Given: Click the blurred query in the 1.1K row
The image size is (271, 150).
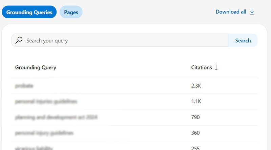Looking at the screenshot, I should 46,102.
